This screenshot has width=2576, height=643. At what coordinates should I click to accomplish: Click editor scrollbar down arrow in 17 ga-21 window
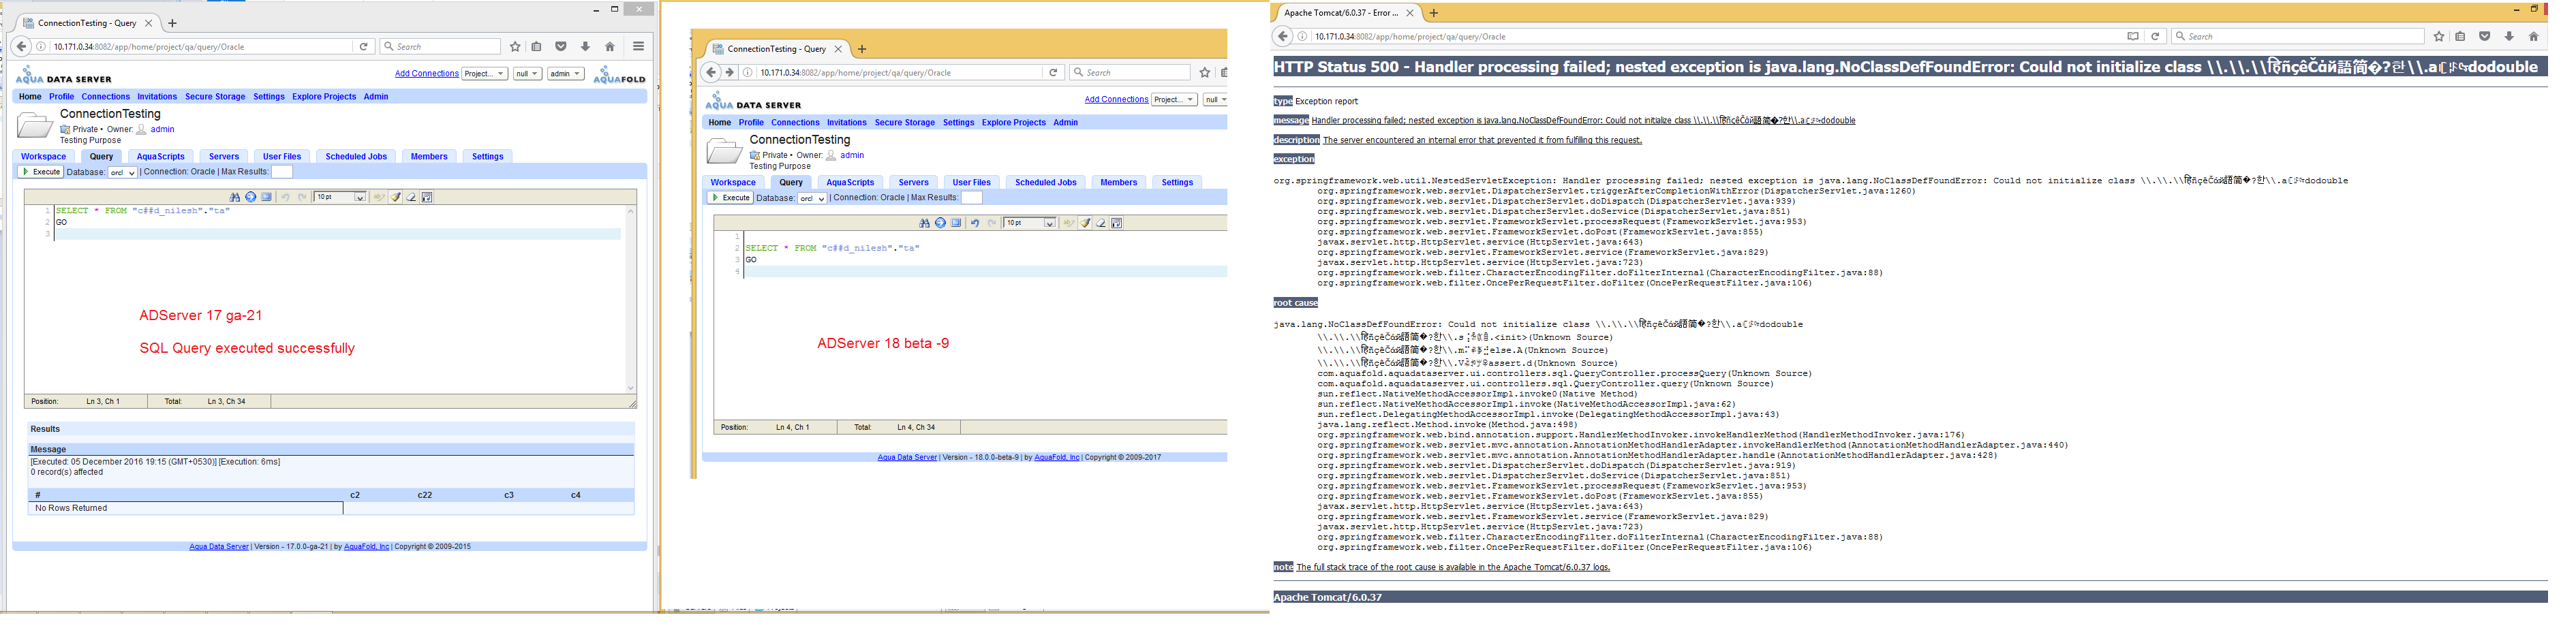coord(631,388)
